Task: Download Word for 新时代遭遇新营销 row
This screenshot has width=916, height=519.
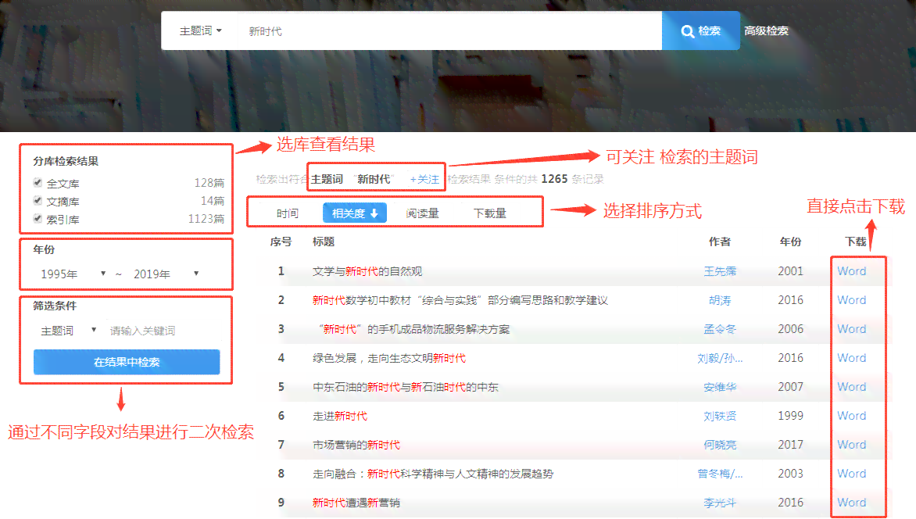Action: click(852, 503)
